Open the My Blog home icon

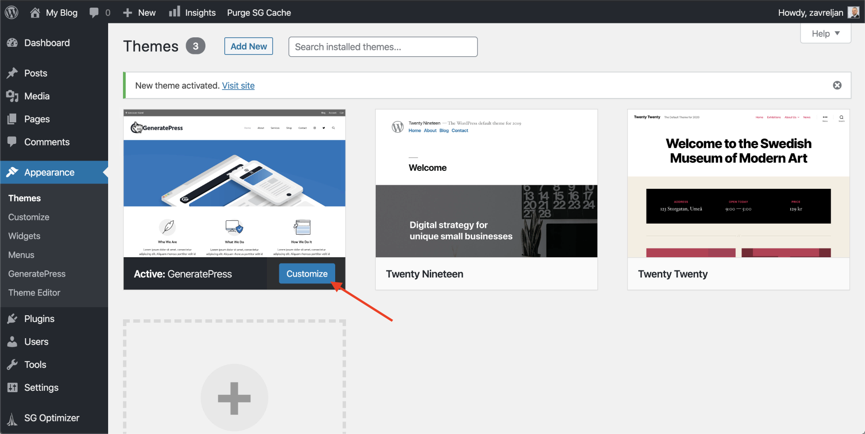(x=35, y=13)
